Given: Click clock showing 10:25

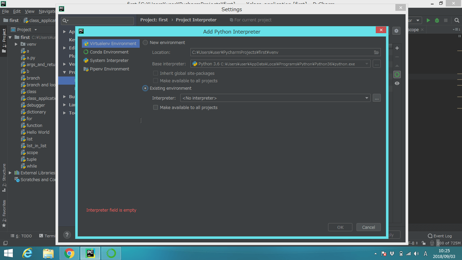Looking at the screenshot, I should point(444,251).
